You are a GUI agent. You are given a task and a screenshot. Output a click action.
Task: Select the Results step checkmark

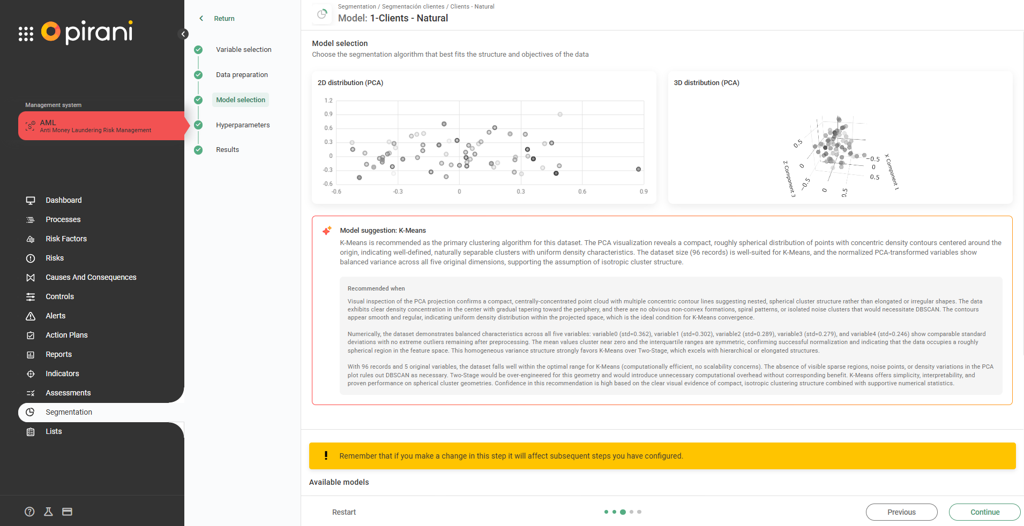pyautogui.click(x=198, y=150)
